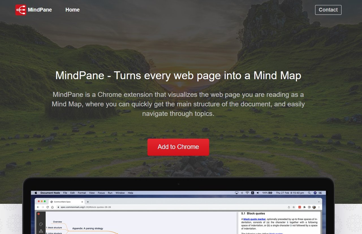362x234 pixels.
Task: Open the notification center list icon
Action: point(320,193)
